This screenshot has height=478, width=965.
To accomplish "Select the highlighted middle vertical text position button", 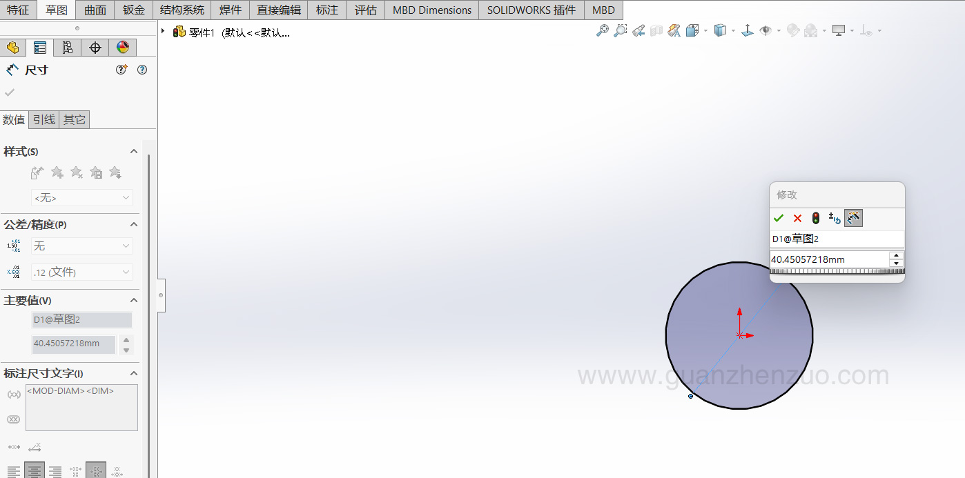I will coord(96,470).
